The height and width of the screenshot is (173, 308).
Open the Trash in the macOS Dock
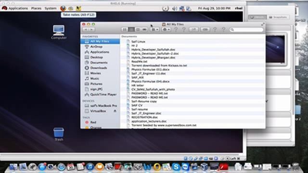pyautogui.click(x=295, y=167)
